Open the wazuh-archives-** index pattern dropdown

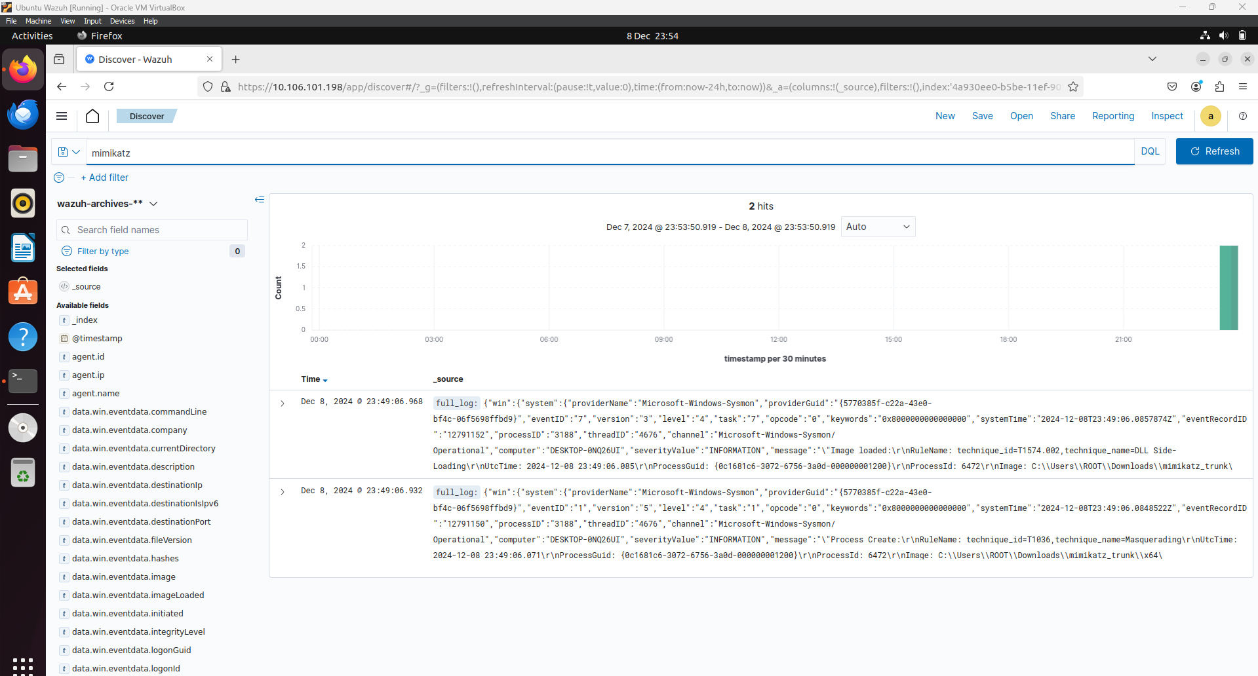click(154, 204)
